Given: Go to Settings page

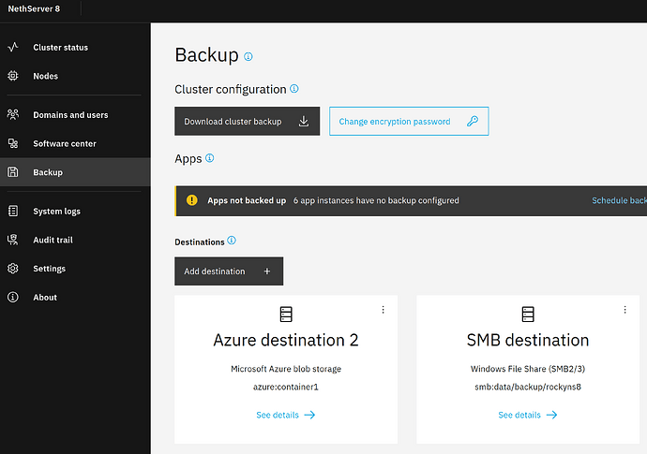Looking at the screenshot, I should click(75, 269).
